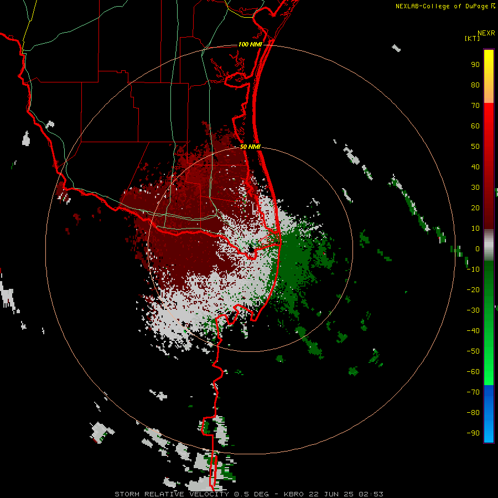
Task: Click the blue bottom segment of color bar
Action: pyautogui.click(x=489, y=414)
